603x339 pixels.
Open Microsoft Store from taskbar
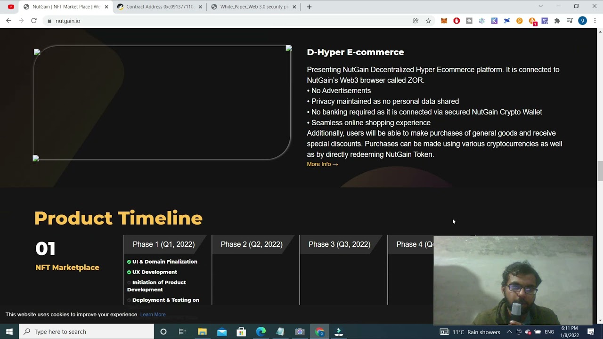point(241,331)
